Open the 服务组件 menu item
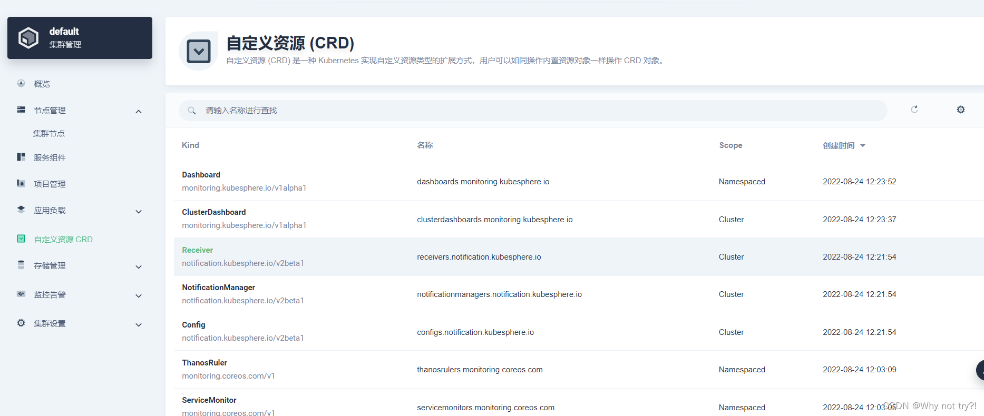The width and height of the screenshot is (984, 416). point(50,157)
